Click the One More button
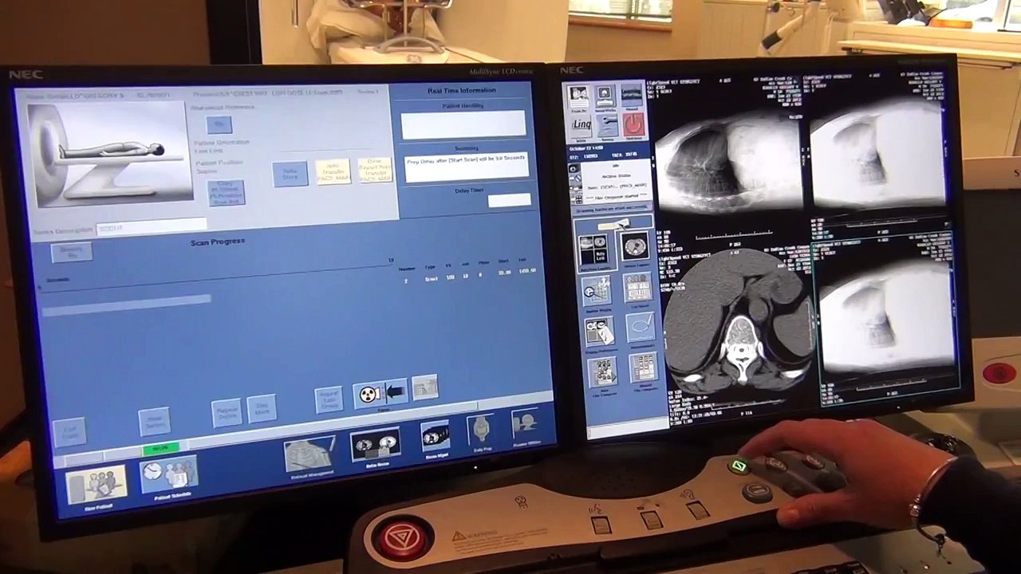Screen dimensions: 1021x574 [262, 410]
